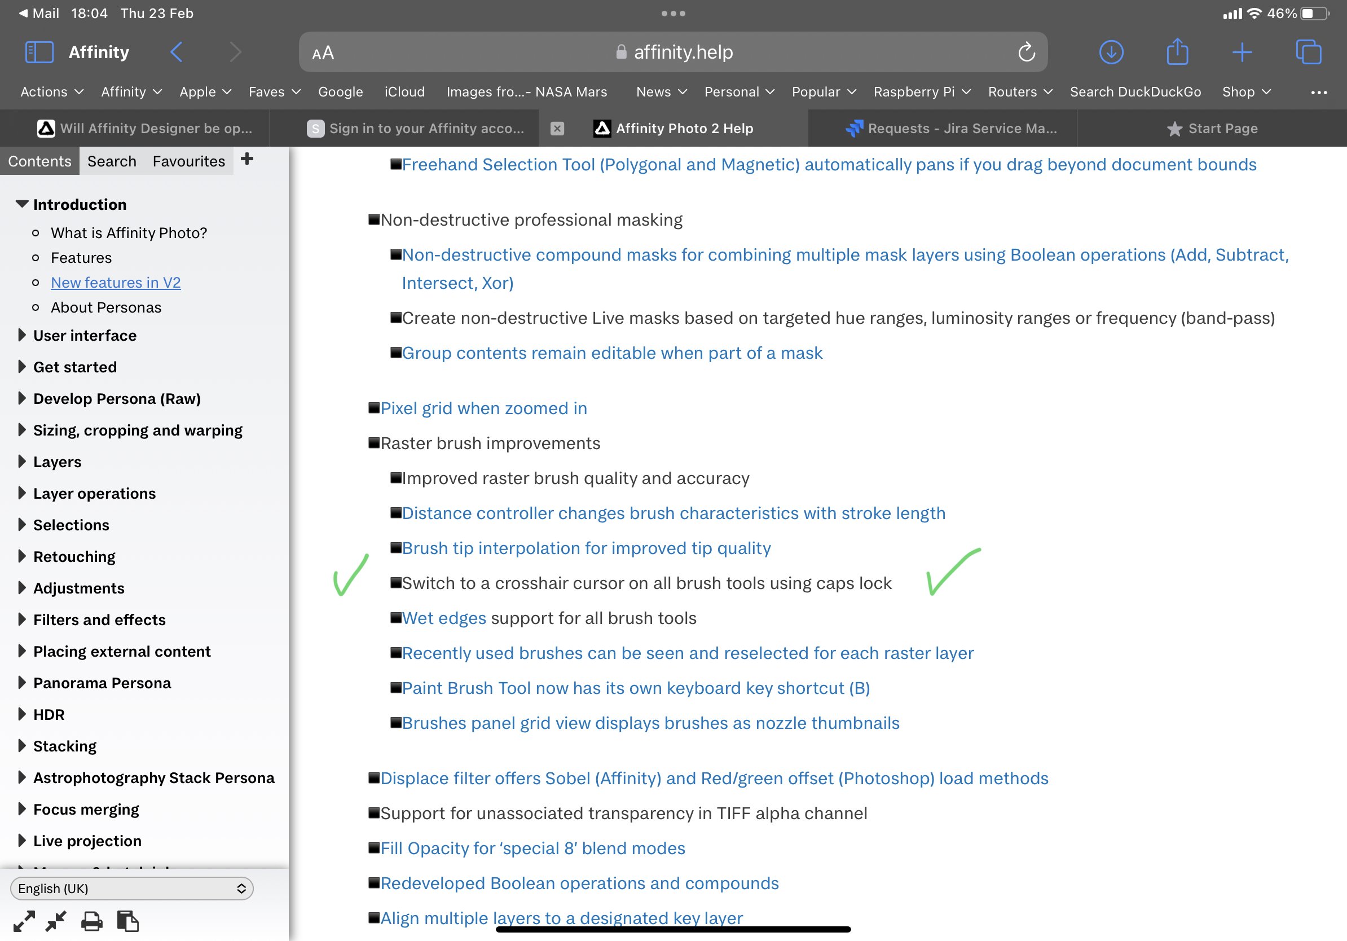Open the English (UK) language dropdown

pos(131,888)
